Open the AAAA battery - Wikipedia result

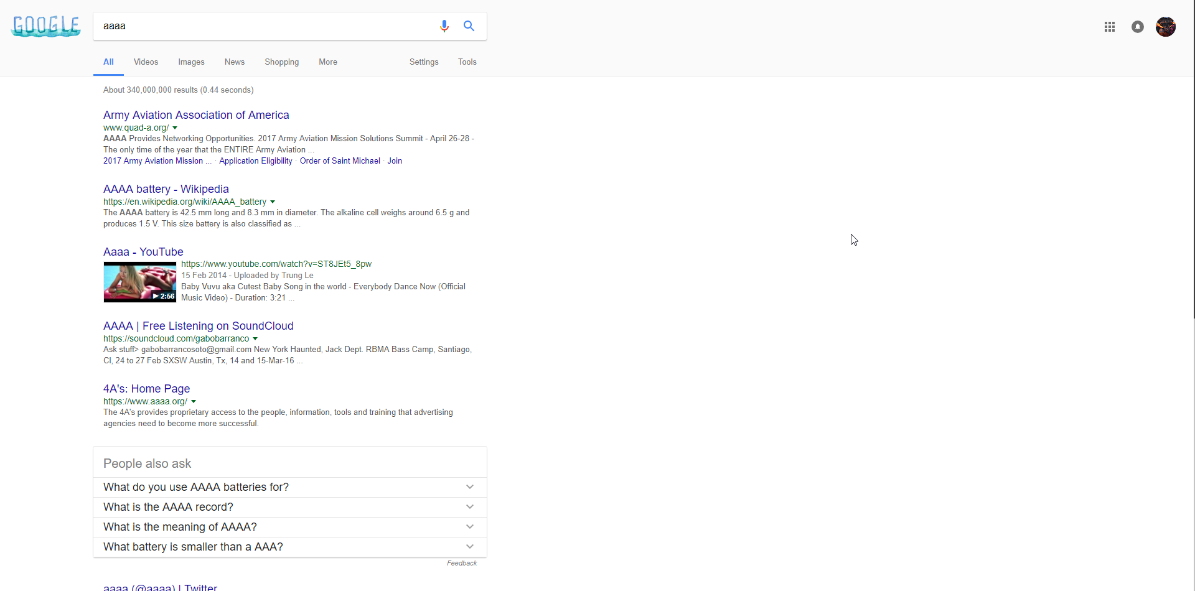pos(166,189)
